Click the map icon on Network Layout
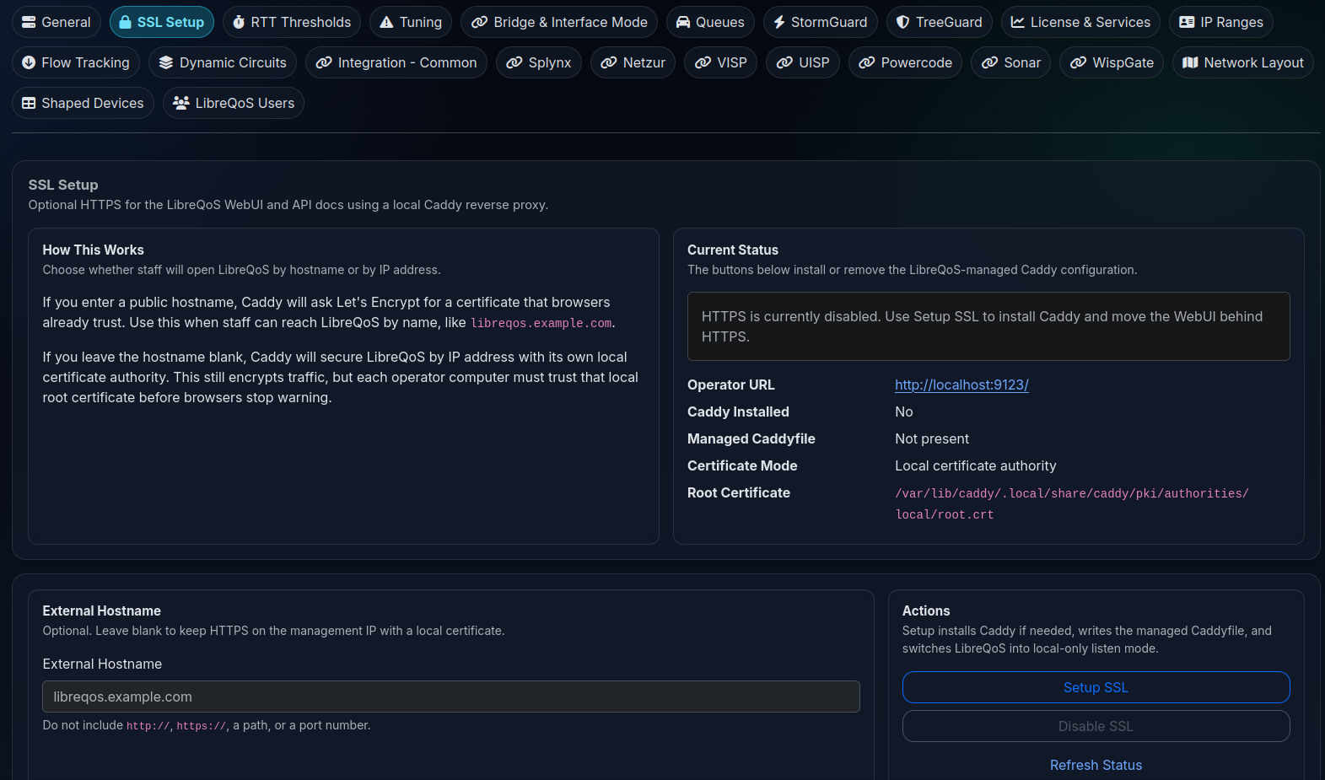Screen dimensions: 1325x780 tap(1190, 62)
